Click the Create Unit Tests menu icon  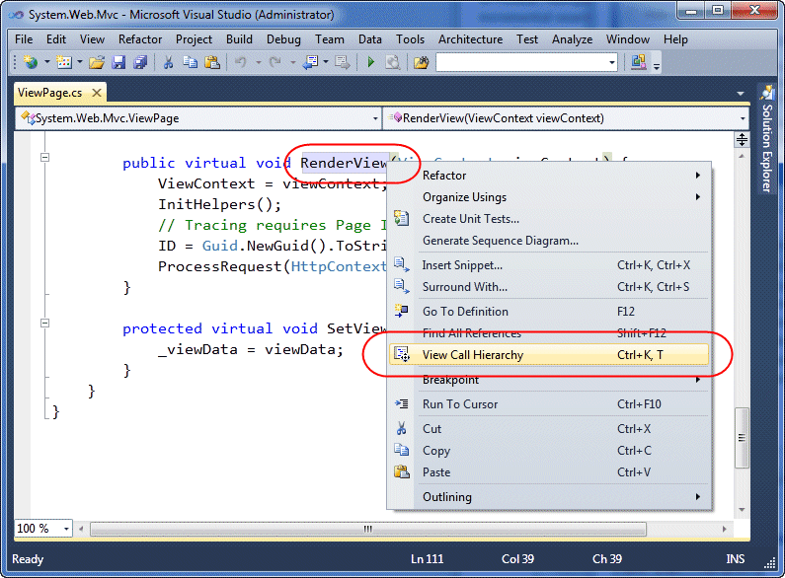[x=402, y=219]
